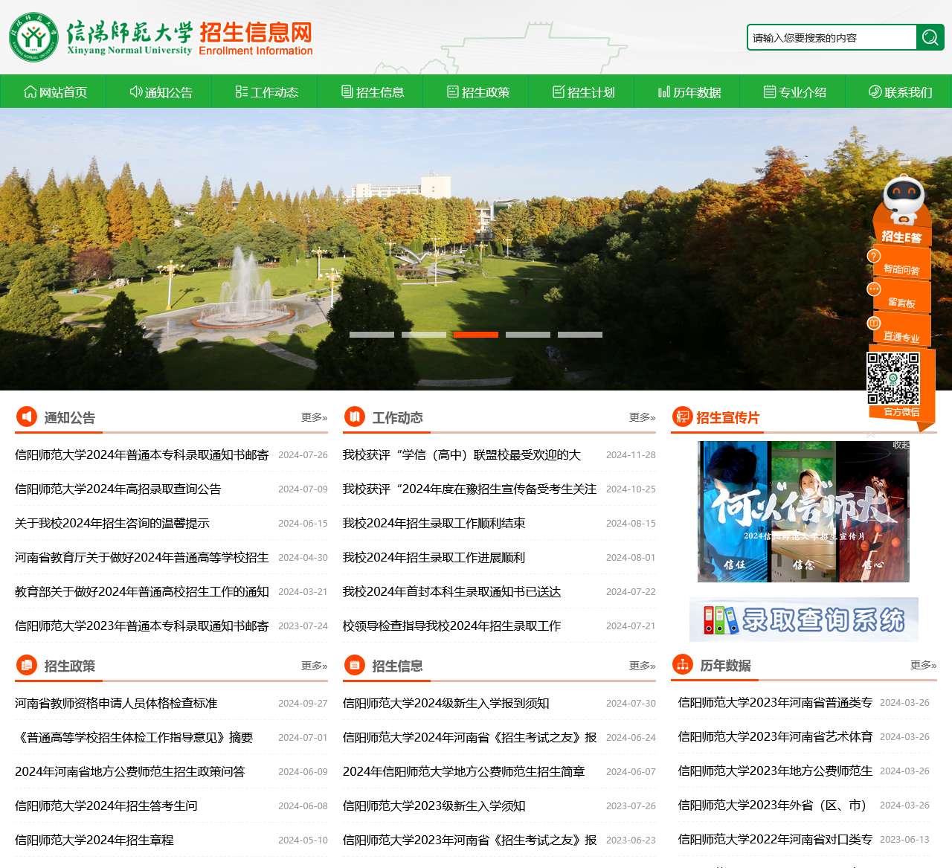952x868 pixels.
Task: Open the 信阳师范大学2024年招生章程 link
Action: click(94, 840)
